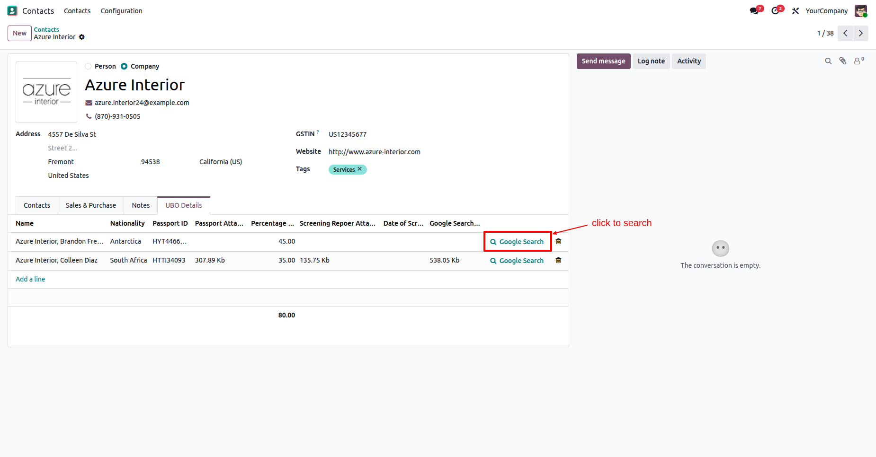Image resolution: width=876 pixels, height=457 pixels.
Task: Open the conversations chat icon
Action: (754, 11)
